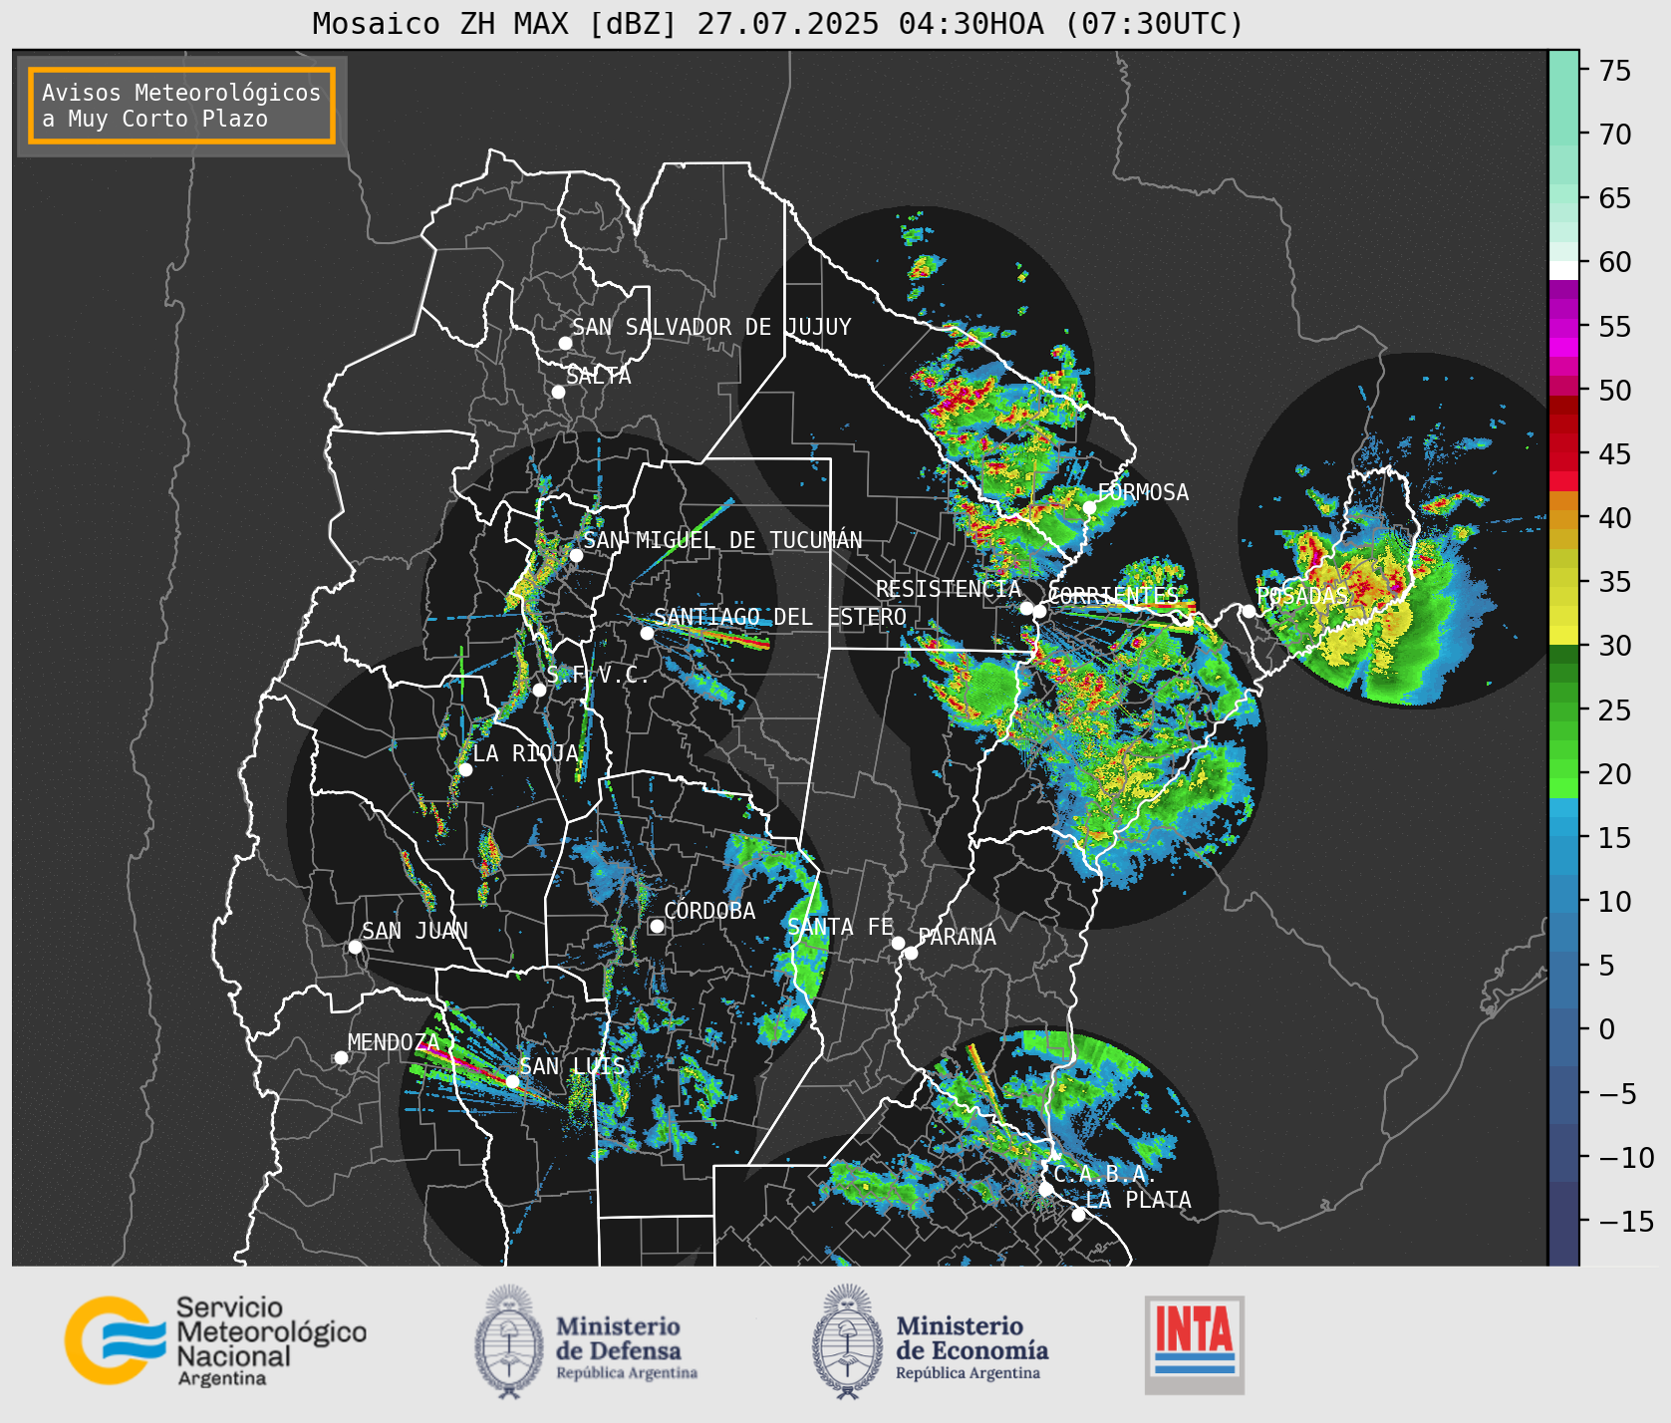Click the 'Servicio Meteorológico Nacional' text

click(x=271, y=1332)
